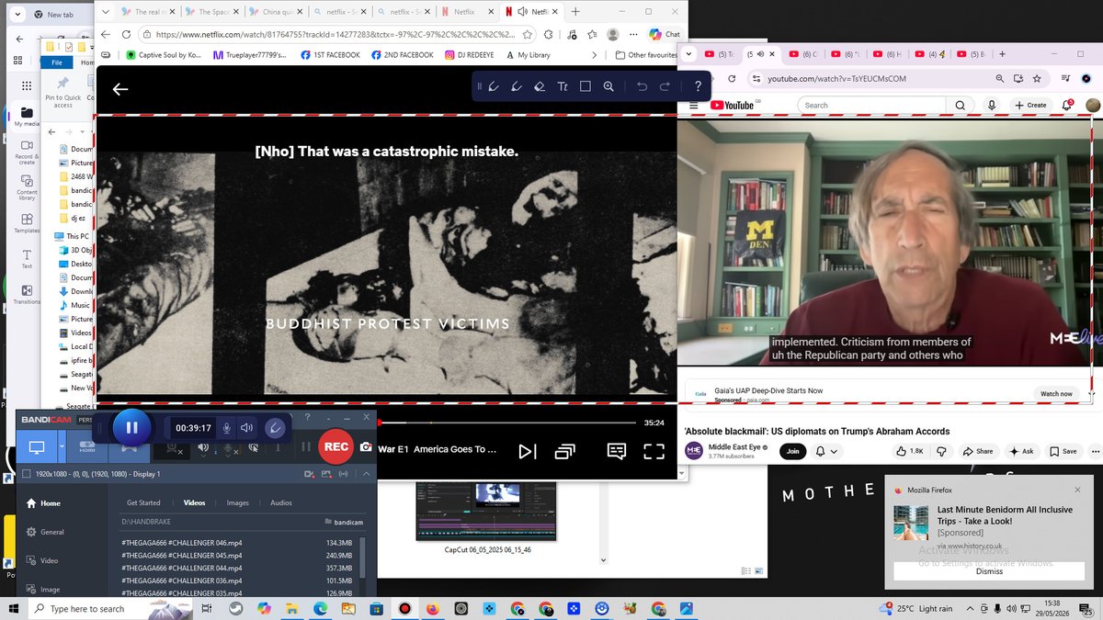
Task: Skip to next episode in Netflix player
Action: click(527, 451)
